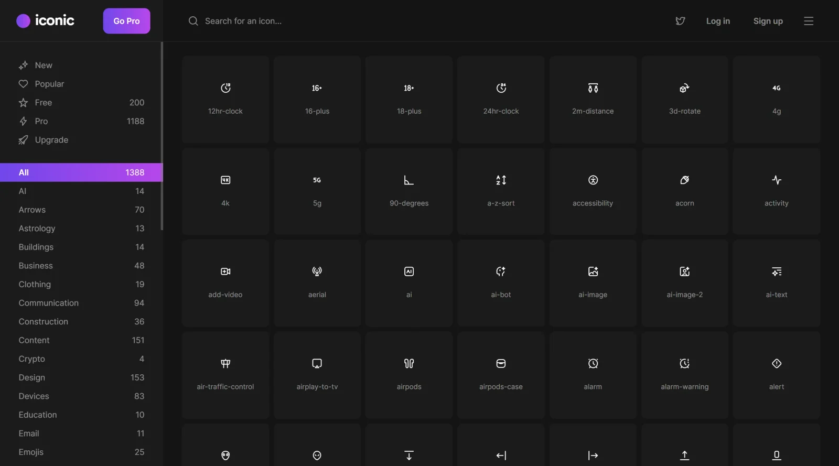
Task: Select the Emojis category
Action: [81, 452]
